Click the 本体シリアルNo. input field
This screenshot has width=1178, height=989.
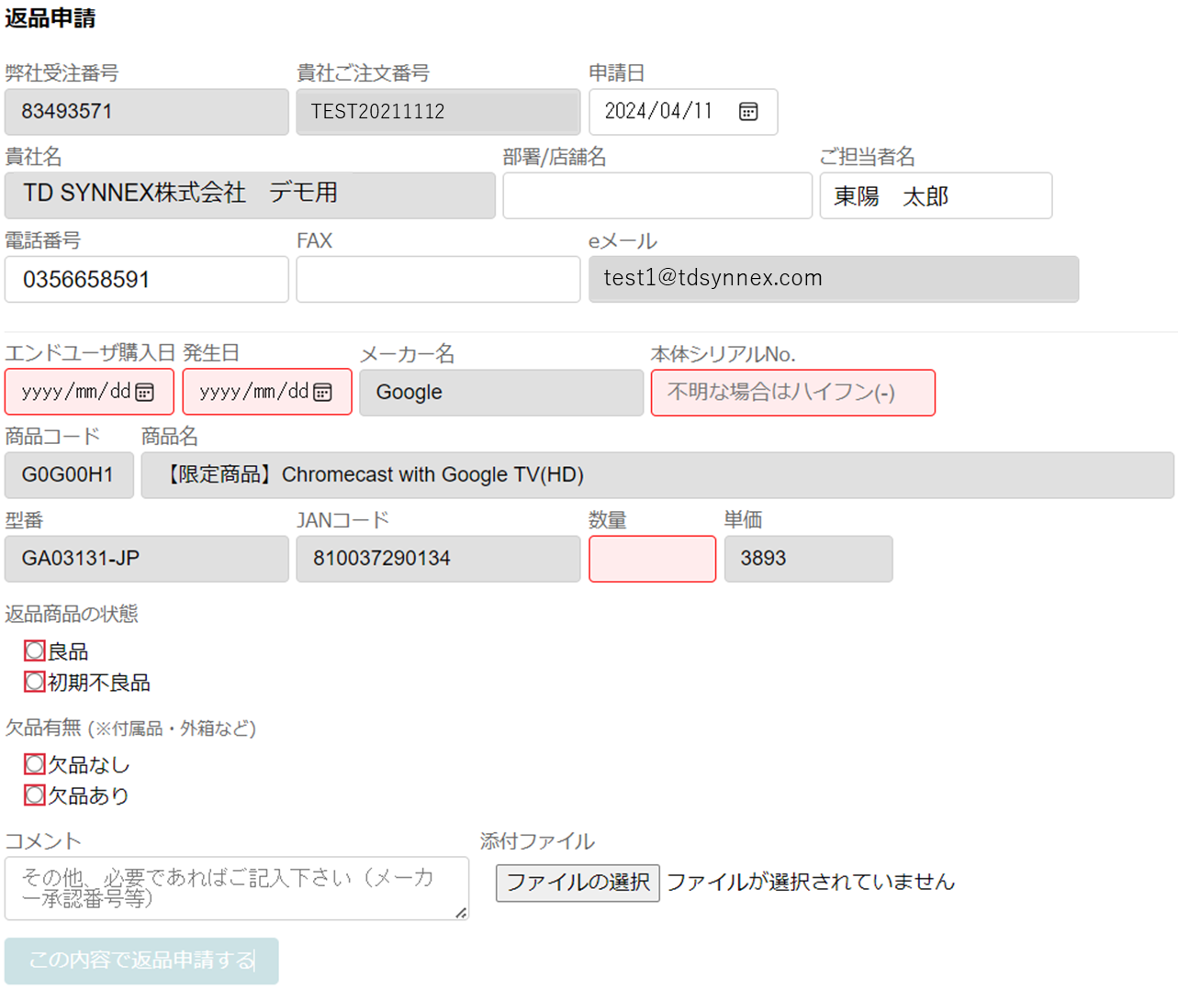pyautogui.click(x=793, y=393)
